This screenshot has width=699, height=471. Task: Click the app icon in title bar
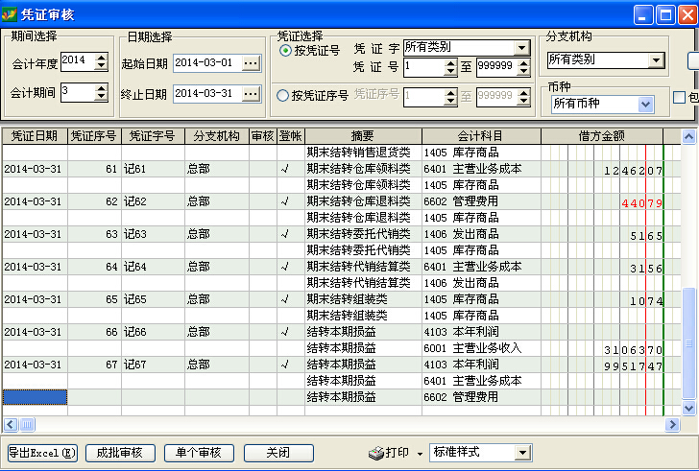pyautogui.click(x=11, y=14)
